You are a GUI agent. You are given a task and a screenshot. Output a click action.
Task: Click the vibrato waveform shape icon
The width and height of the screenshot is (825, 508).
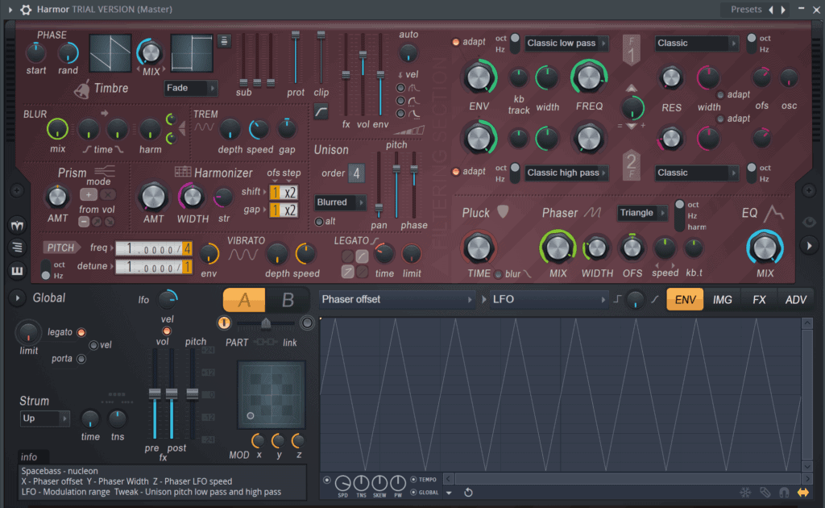[x=243, y=255]
